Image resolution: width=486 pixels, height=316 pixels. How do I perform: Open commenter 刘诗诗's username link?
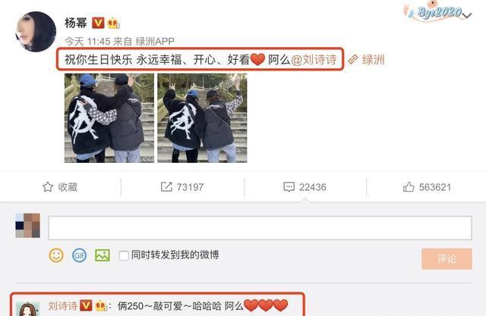(63, 306)
